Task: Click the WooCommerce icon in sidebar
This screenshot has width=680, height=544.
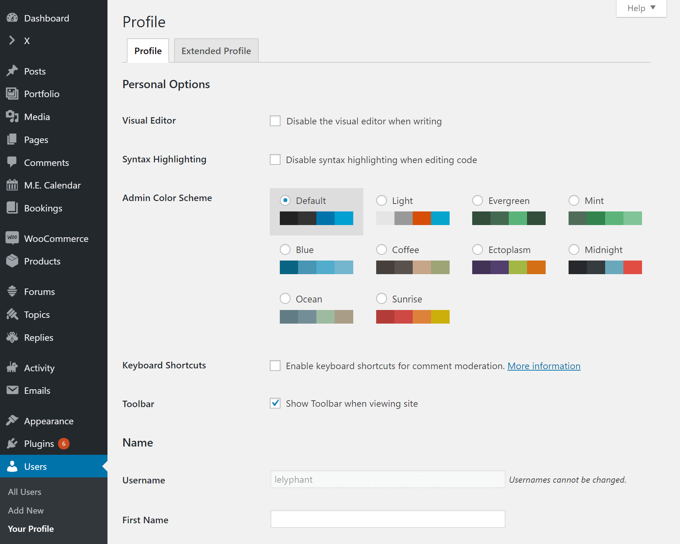Action: [x=12, y=238]
